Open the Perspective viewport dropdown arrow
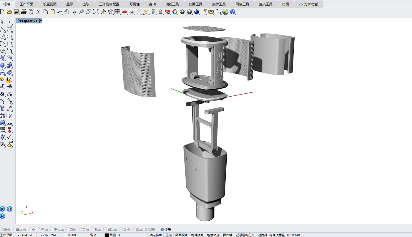The width and height of the screenshot is (412, 237). (x=41, y=21)
